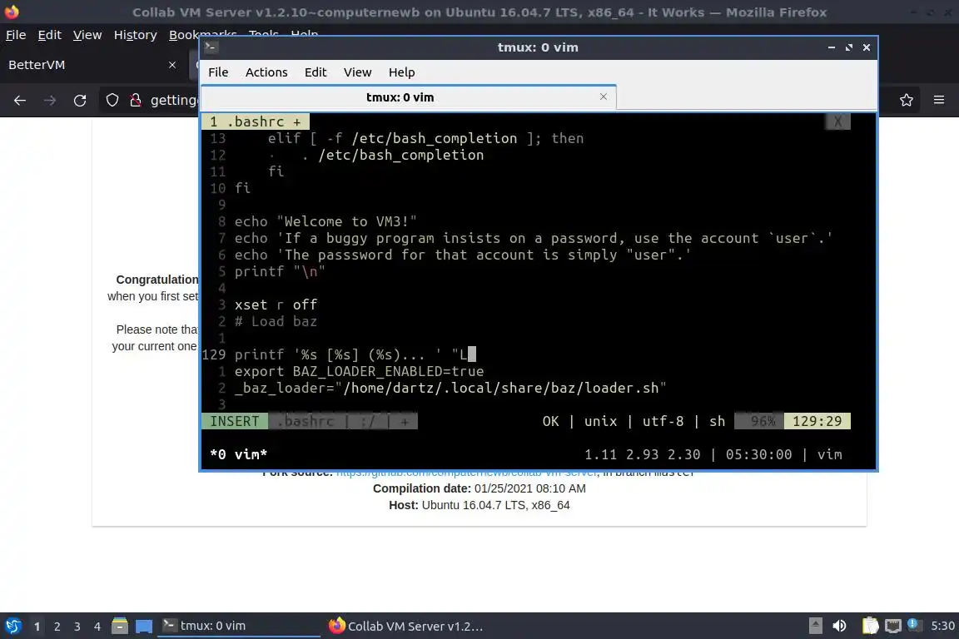Select the 'tmux: 0 vim' terminal tab
The image size is (959, 639).
pyautogui.click(x=409, y=97)
